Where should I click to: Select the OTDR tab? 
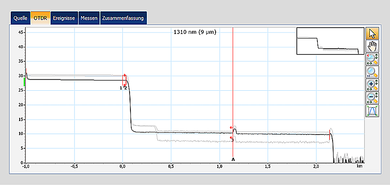coord(40,18)
